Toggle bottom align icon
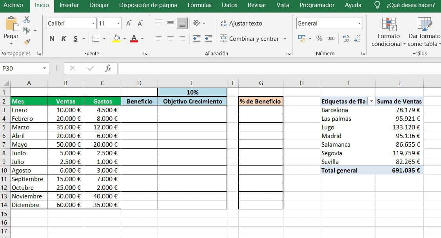Image resolution: width=441 pixels, height=238 pixels. point(182,24)
